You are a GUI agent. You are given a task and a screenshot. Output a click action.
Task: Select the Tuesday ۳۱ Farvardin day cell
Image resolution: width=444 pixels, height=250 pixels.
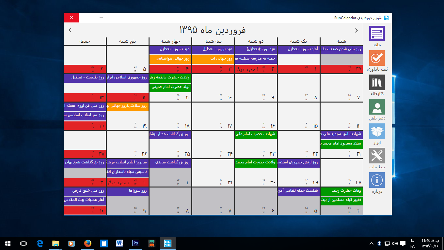tap(213, 173)
